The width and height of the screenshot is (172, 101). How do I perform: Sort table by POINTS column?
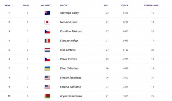point(124,5)
